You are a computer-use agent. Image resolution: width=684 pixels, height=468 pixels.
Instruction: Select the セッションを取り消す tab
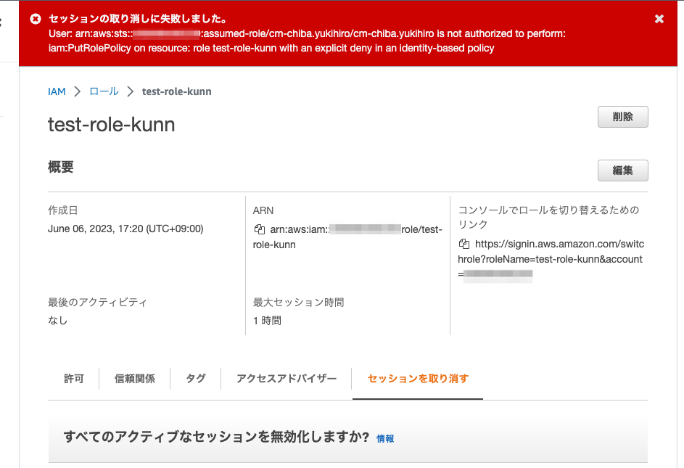[x=417, y=378]
